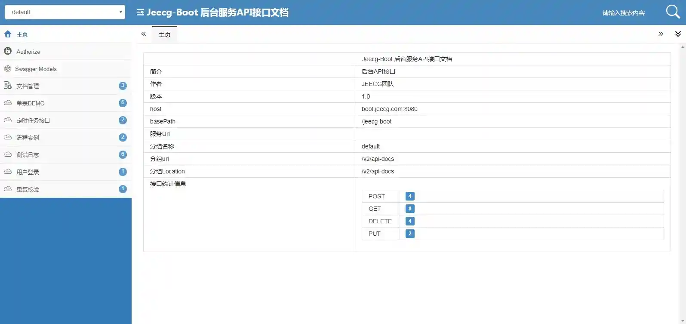Image resolution: width=686 pixels, height=324 pixels.
Task: Click the DELETE count badge 4
Action: coord(410,221)
